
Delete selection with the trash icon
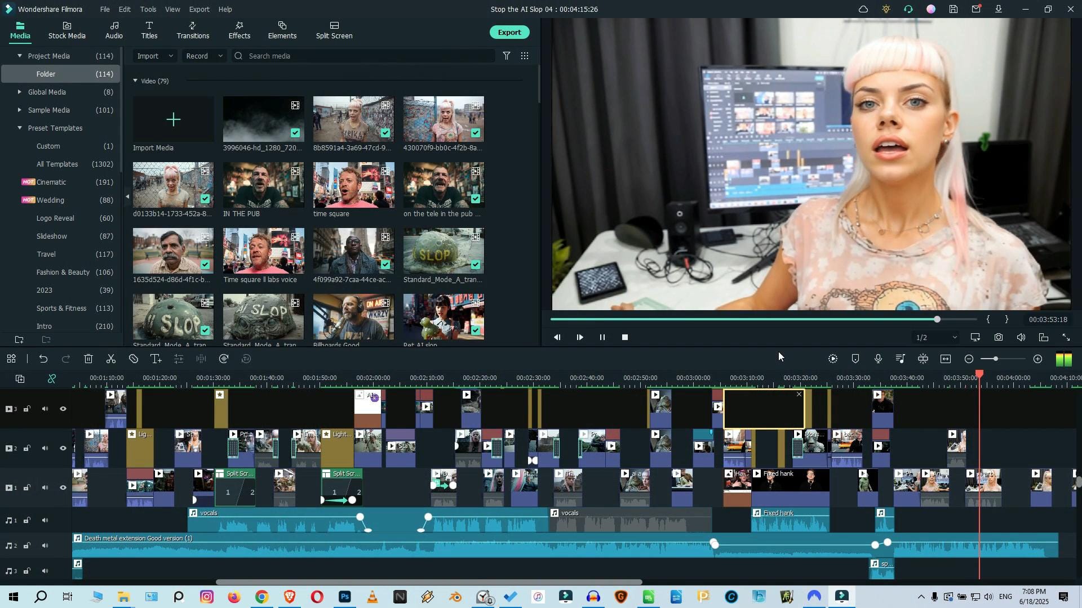pos(88,359)
